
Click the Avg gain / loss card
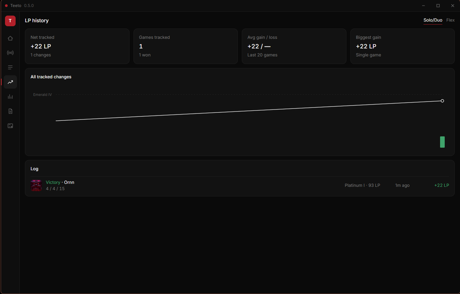click(294, 46)
